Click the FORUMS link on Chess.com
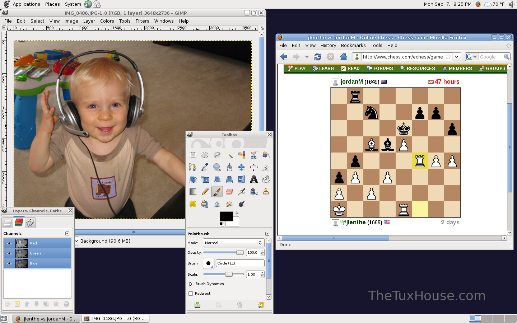517x323 pixels. point(380,68)
